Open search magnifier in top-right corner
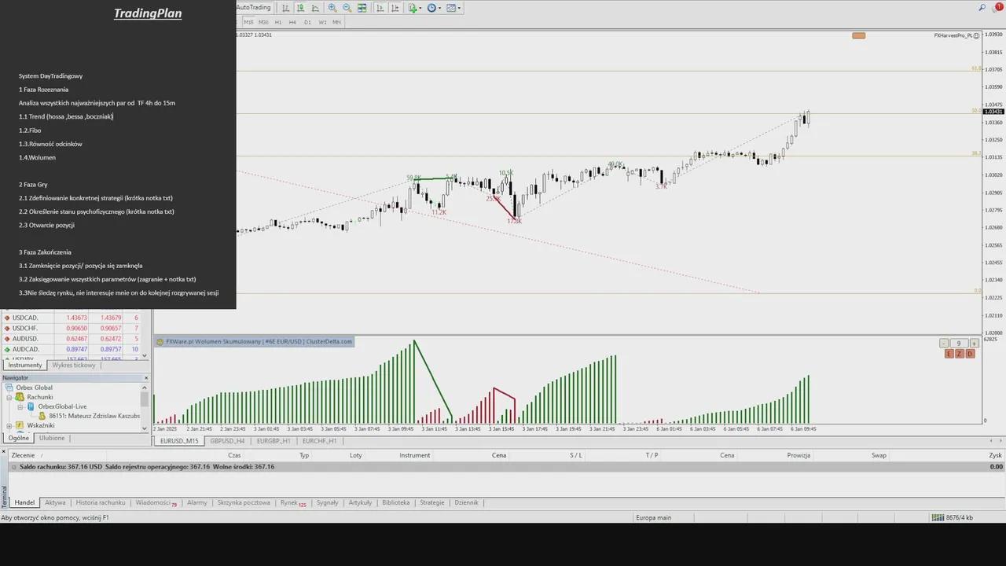The width and height of the screenshot is (1006, 566). tap(982, 8)
